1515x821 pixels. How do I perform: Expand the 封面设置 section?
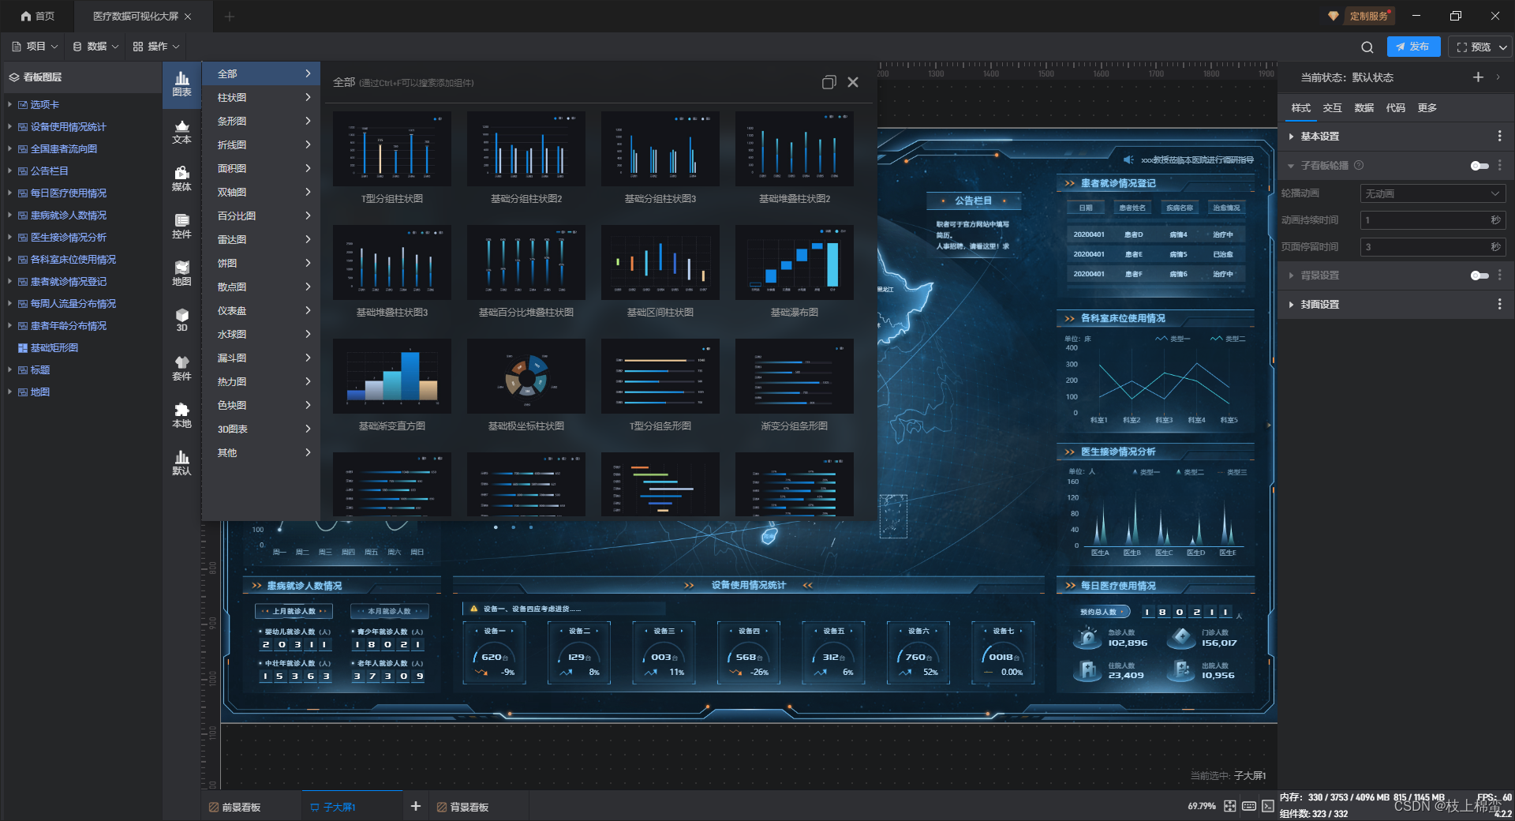click(x=1292, y=305)
